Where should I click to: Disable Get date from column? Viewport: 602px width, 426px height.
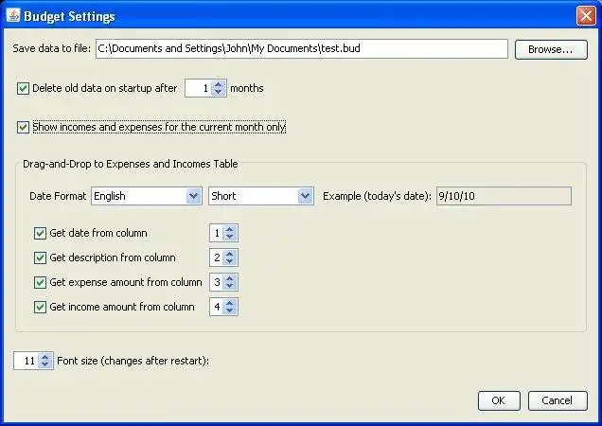(x=41, y=233)
